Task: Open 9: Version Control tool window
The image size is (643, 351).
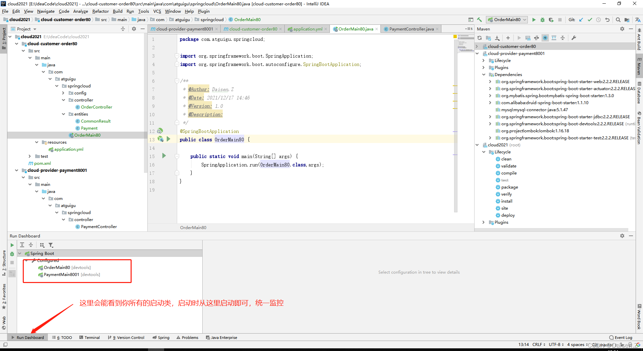Action: coord(126,337)
